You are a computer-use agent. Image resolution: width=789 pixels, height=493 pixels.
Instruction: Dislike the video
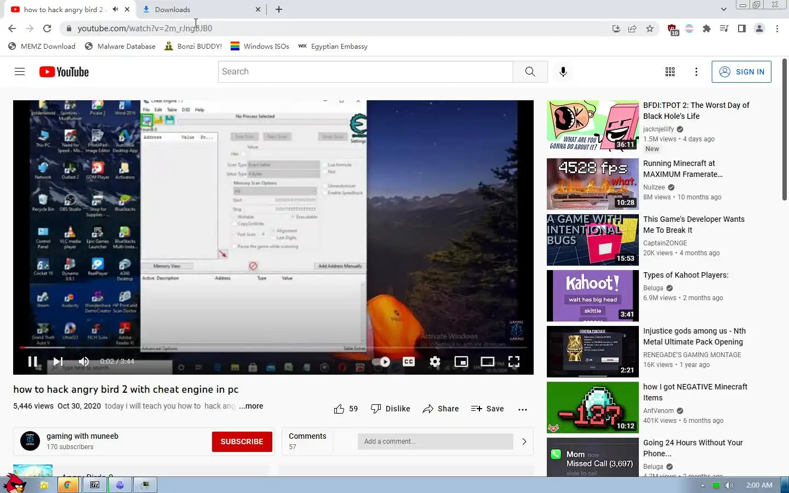tap(391, 409)
